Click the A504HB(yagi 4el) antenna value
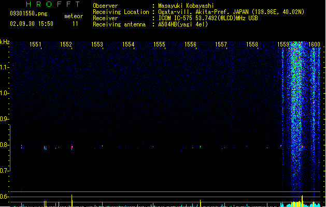This screenshot has width=326, height=207. [x=183, y=24]
